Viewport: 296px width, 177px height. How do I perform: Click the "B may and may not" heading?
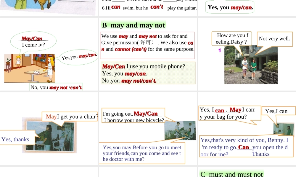tap(133, 25)
